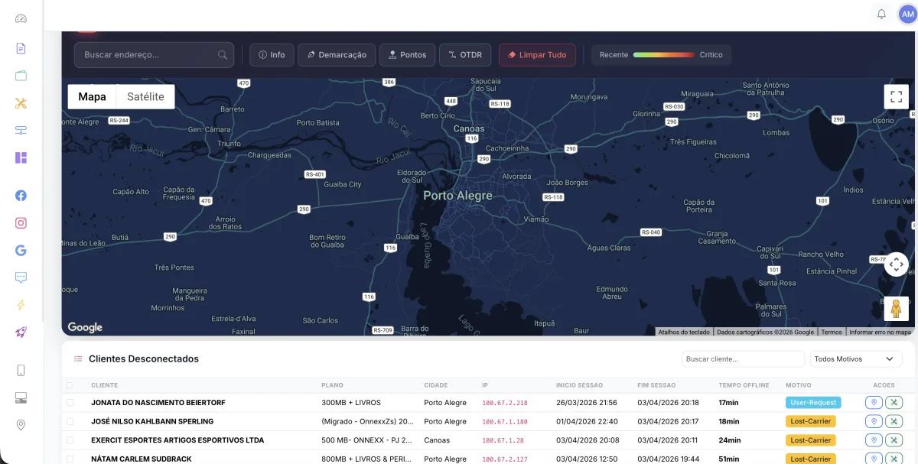Open the AM user avatar
The image size is (918, 464).
[x=907, y=14]
